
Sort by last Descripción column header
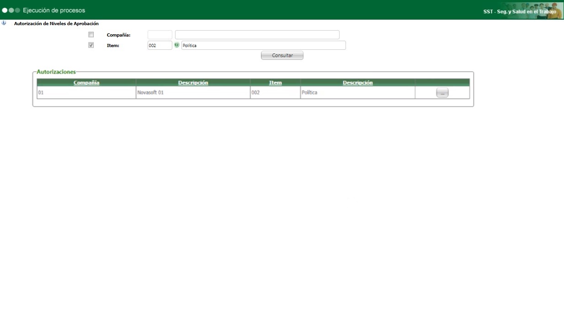[357, 83]
